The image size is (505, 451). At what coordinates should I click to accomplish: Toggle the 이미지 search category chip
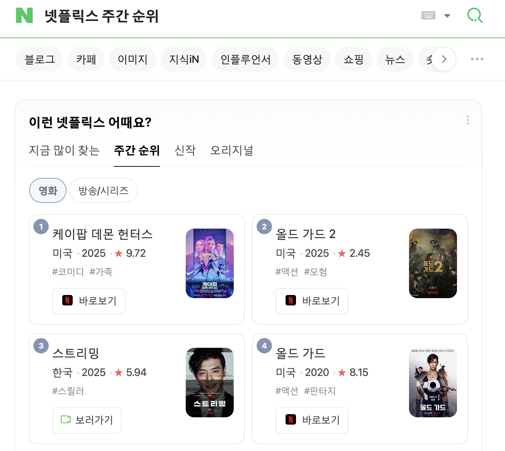pos(133,59)
